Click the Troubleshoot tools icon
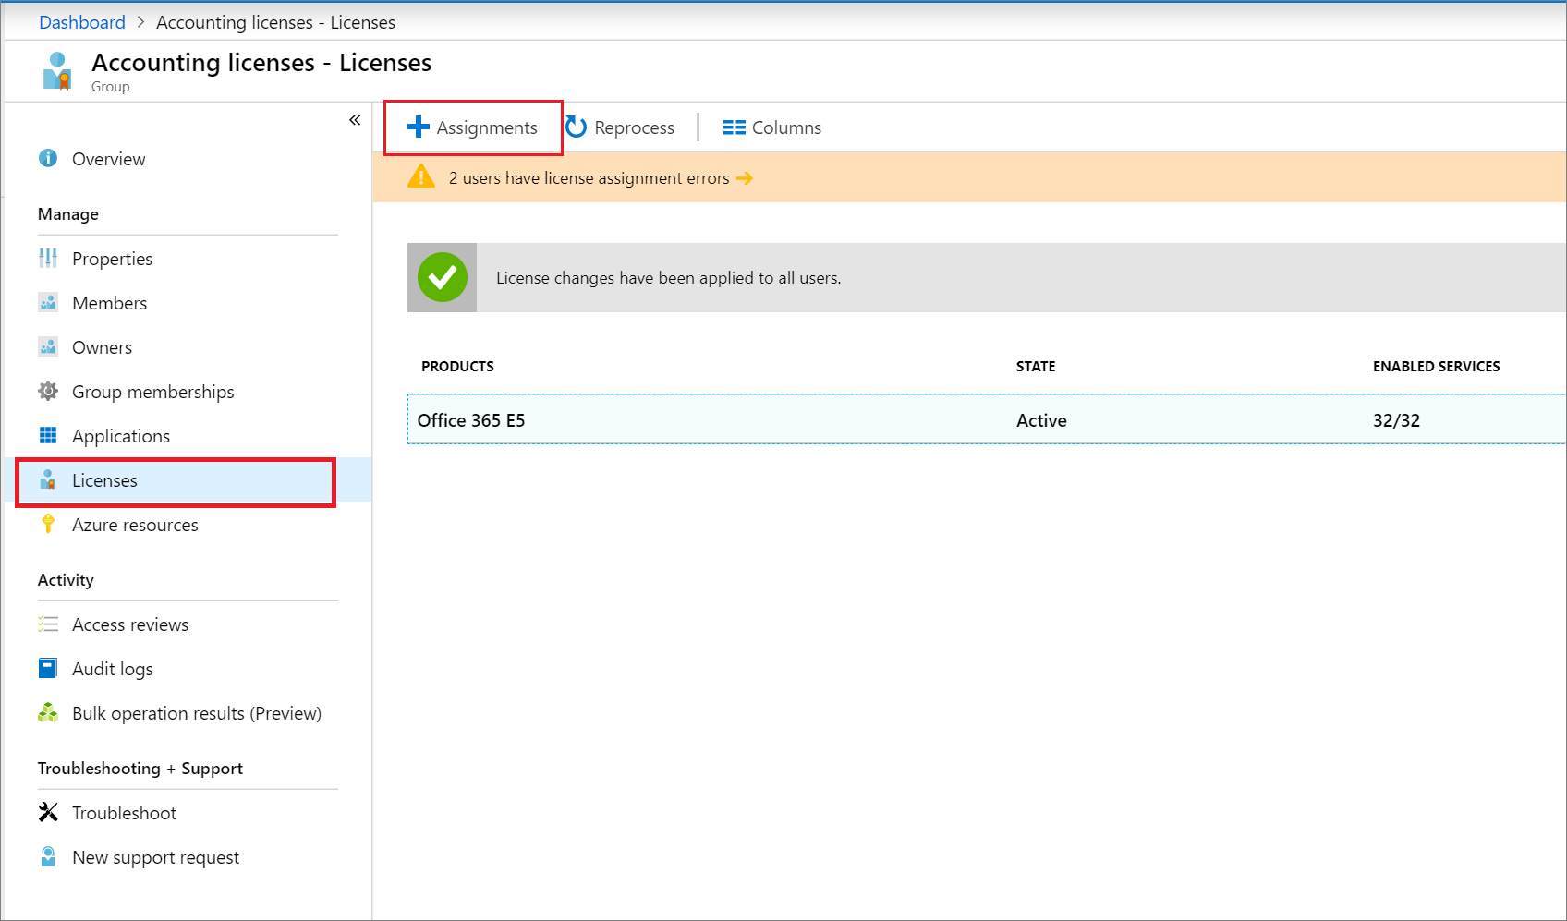 point(48,812)
